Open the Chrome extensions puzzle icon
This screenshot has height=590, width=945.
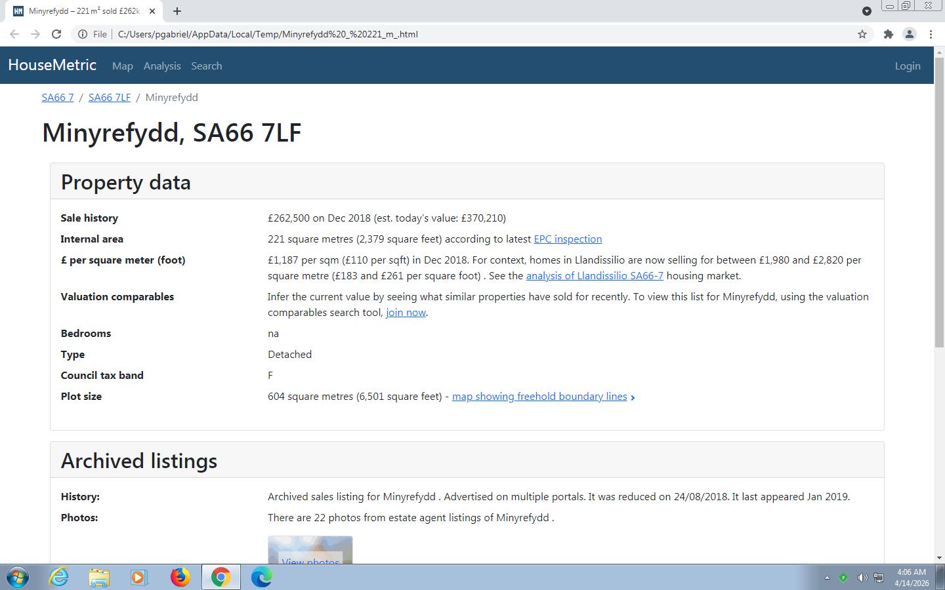pyautogui.click(x=888, y=34)
